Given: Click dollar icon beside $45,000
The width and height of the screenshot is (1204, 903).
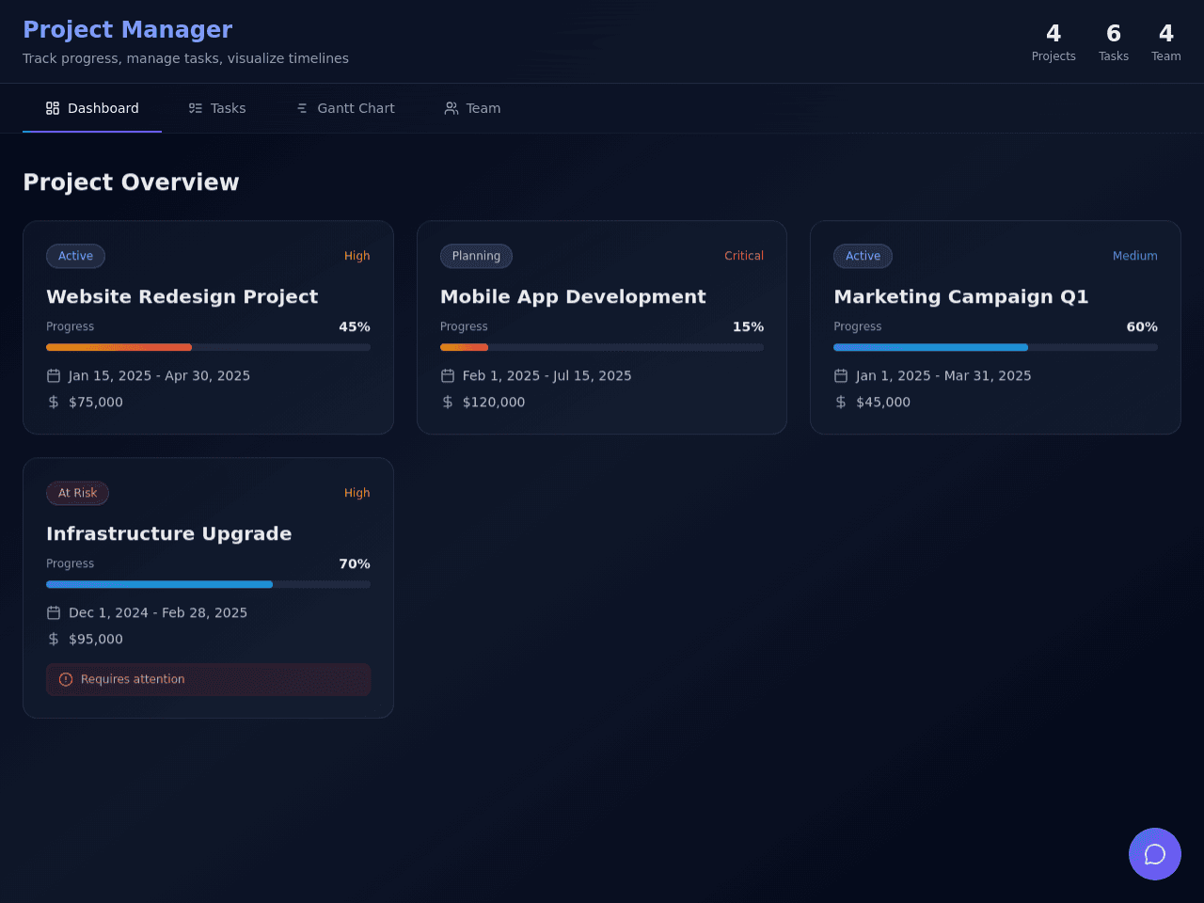Looking at the screenshot, I should 841,402.
